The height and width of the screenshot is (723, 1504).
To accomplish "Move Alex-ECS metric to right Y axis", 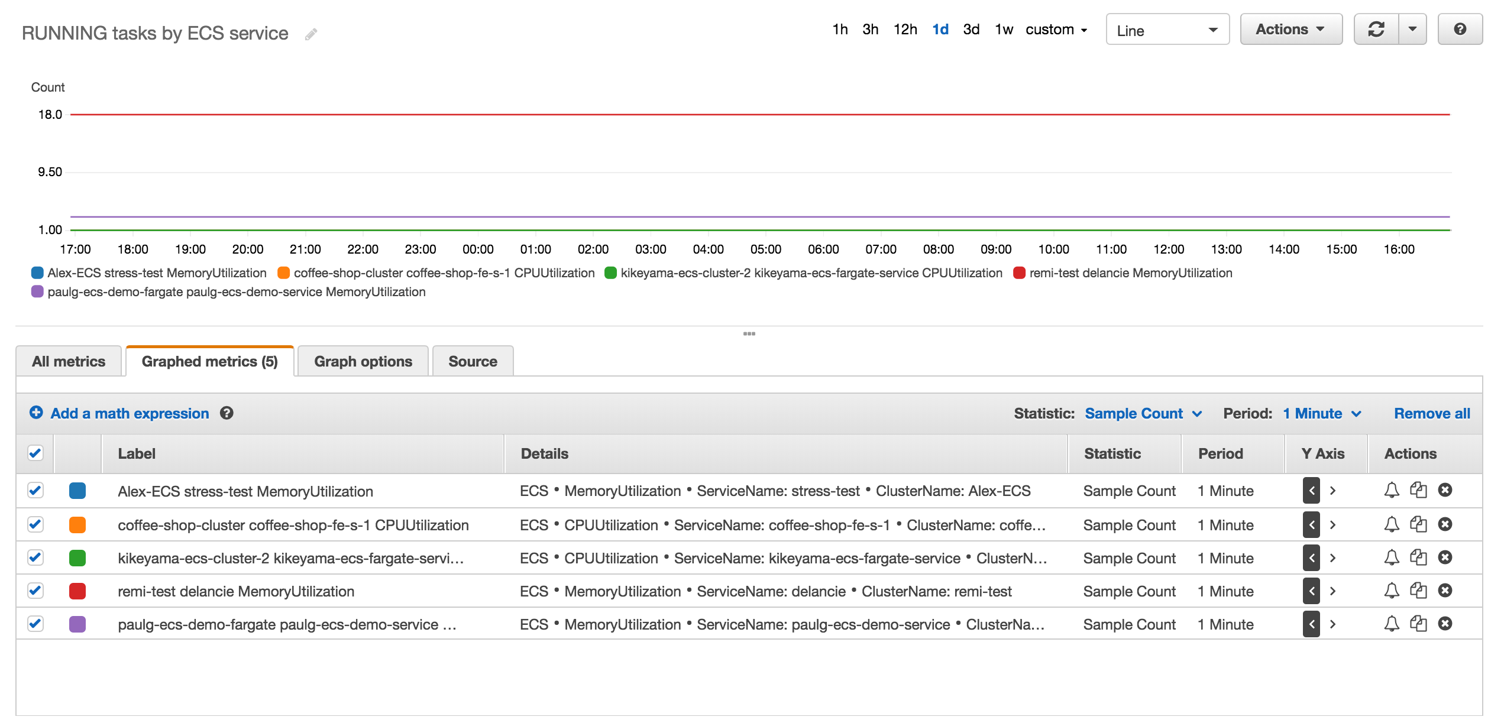I will click(x=1334, y=491).
